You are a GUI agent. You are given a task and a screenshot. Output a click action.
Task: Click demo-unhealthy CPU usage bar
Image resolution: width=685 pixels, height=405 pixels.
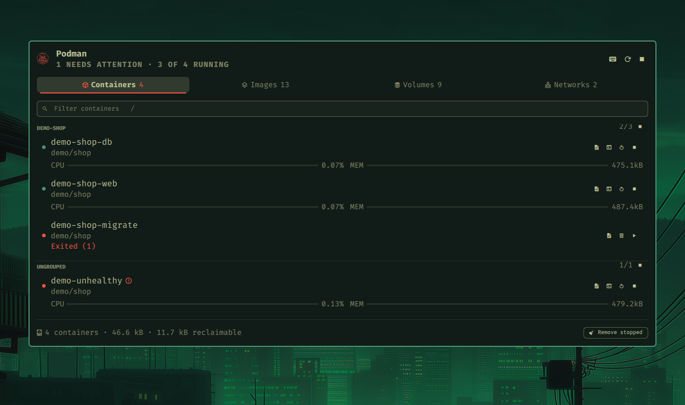click(x=193, y=304)
